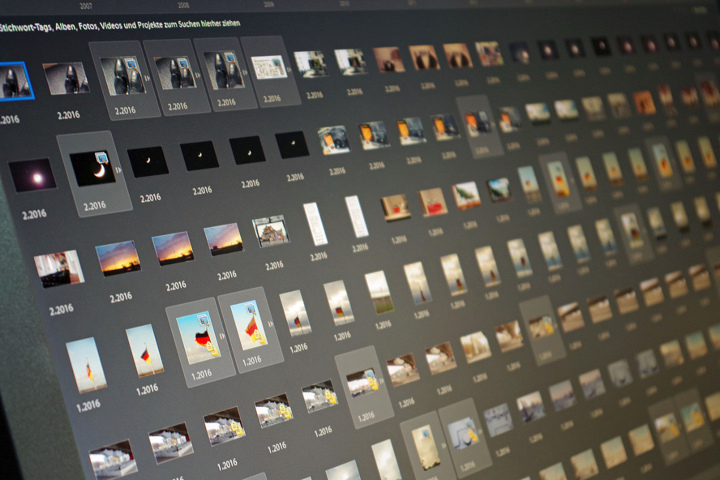Click yellow keyword tag on first stacked flag photo
The height and width of the screenshot is (480, 720).
pyautogui.click(x=211, y=348)
